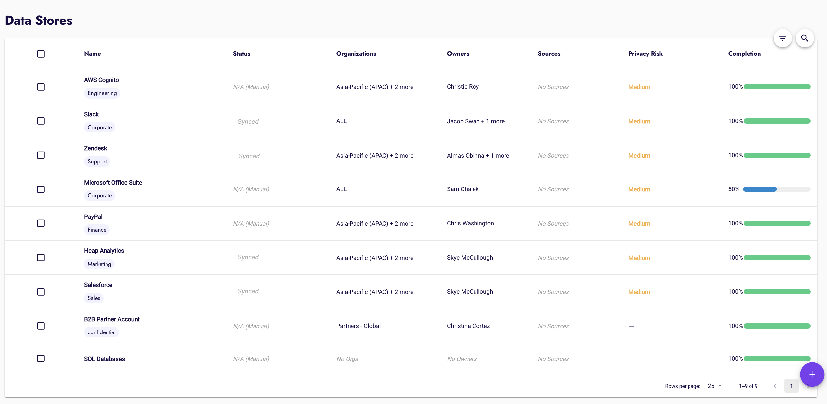Open the PayPal data store
Screen dimensions: 827x404
pyautogui.click(x=93, y=217)
